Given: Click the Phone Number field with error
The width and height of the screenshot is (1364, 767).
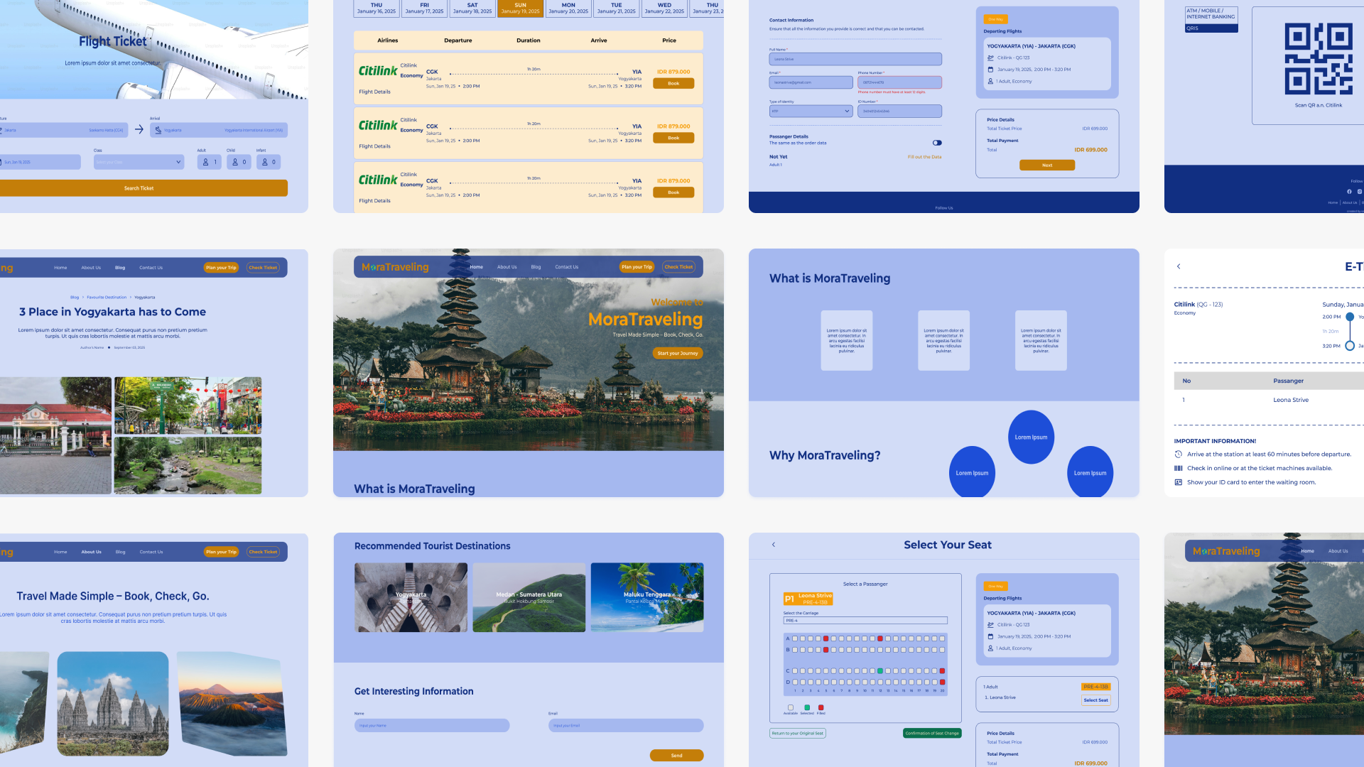Looking at the screenshot, I should (899, 82).
